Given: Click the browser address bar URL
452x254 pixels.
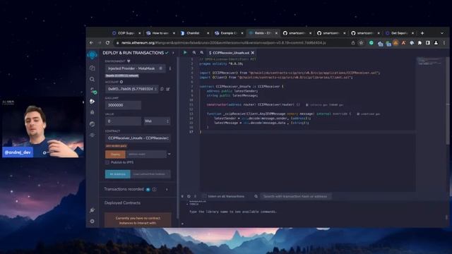Looking at the screenshot, I should tap(224, 42).
